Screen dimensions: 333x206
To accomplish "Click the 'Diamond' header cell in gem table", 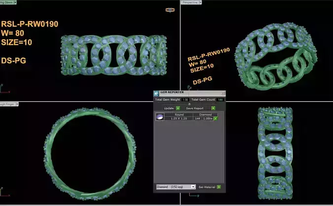I will pos(205,115).
